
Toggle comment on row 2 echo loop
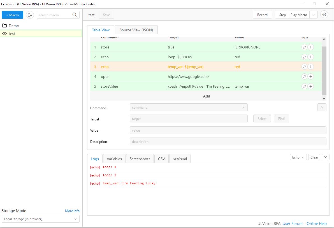tap(304, 57)
